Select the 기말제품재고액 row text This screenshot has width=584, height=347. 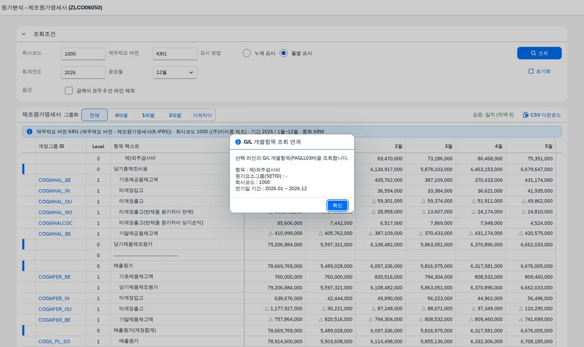(136, 320)
